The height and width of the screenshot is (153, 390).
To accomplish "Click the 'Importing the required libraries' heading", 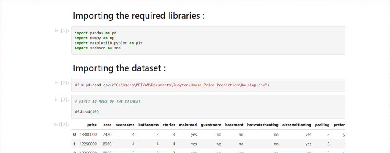I will 139,16.
